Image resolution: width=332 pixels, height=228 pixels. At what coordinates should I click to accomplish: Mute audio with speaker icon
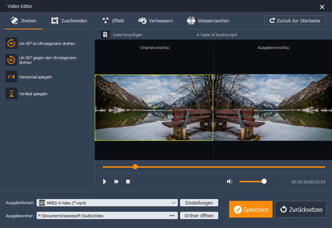[230, 181]
